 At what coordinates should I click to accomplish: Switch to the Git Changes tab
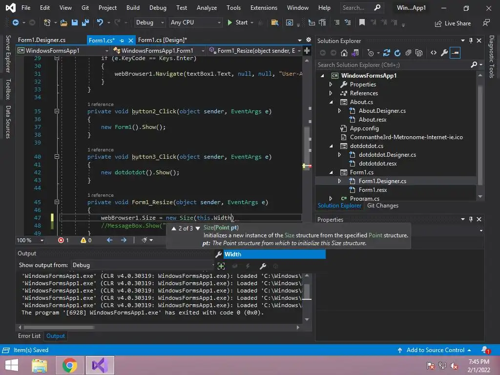[383, 206]
